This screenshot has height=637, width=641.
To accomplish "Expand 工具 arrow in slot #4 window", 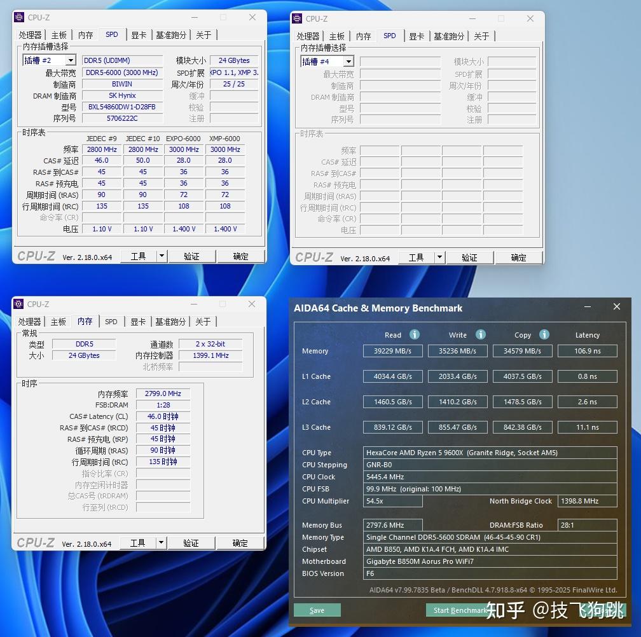I will tap(440, 257).
